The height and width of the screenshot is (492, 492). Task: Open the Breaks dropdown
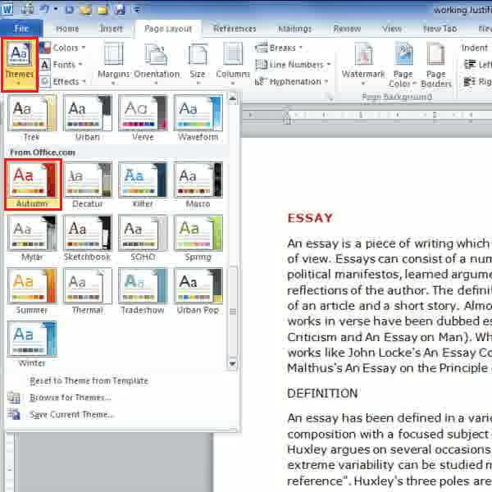pos(279,48)
